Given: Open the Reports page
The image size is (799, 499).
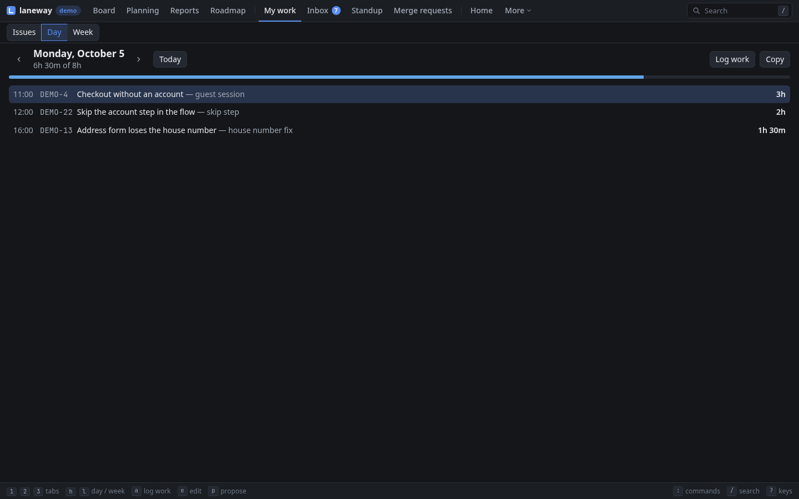Looking at the screenshot, I should click(x=185, y=11).
